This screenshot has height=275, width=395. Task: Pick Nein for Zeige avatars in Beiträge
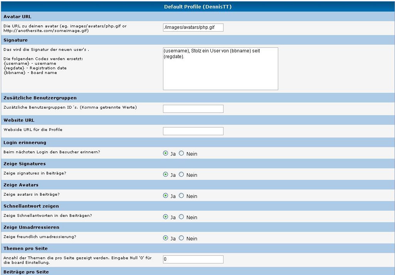(x=182, y=195)
